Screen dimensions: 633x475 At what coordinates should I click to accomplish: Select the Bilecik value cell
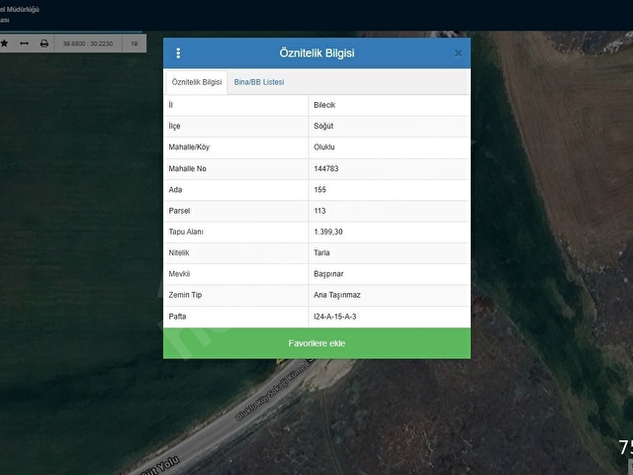[324, 105]
